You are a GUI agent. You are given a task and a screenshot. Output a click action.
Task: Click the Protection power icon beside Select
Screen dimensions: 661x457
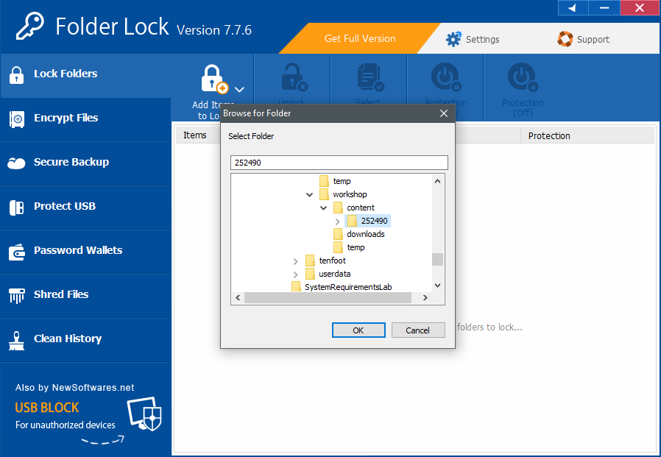[x=446, y=77]
